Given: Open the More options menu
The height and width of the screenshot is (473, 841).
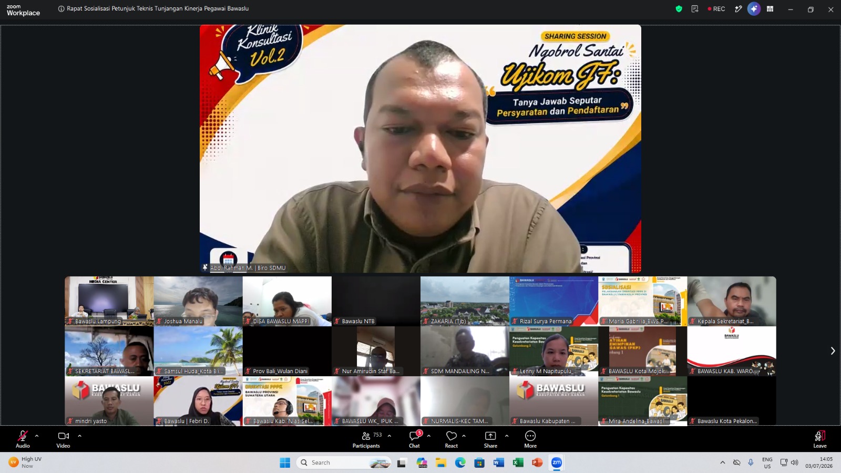Looking at the screenshot, I should pyautogui.click(x=530, y=439).
